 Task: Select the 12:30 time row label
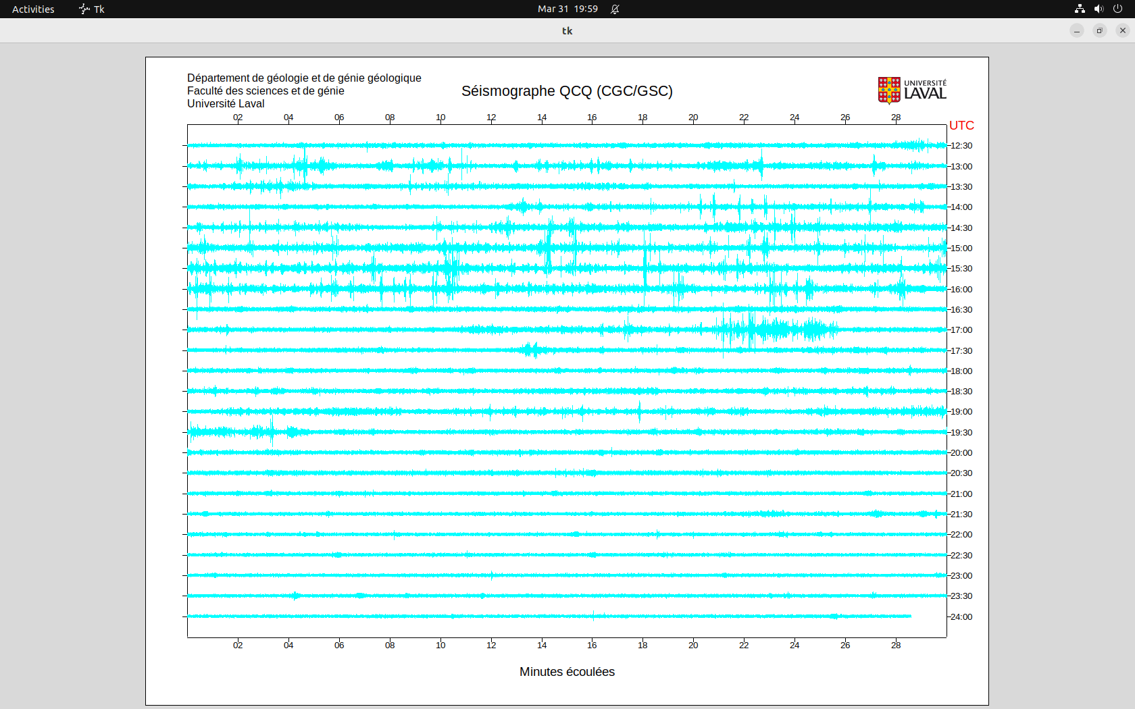[x=961, y=146]
